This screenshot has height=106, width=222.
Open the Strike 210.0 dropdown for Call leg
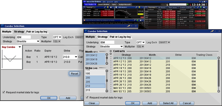tap(70, 57)
